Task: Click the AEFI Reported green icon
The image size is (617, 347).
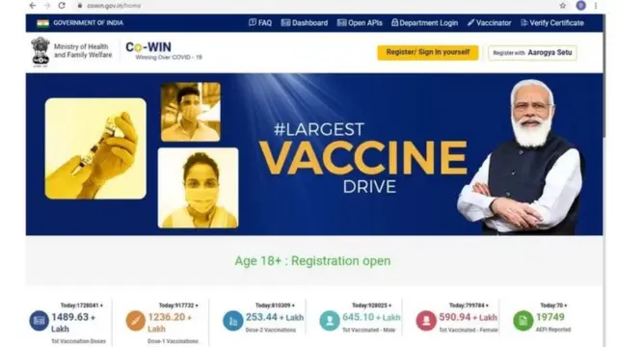Action: pos(523,321)
